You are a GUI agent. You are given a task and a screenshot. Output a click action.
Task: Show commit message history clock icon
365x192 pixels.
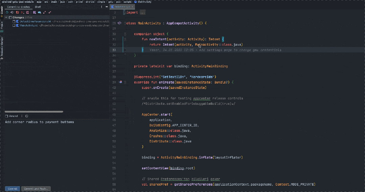click(x=27, y=116)
